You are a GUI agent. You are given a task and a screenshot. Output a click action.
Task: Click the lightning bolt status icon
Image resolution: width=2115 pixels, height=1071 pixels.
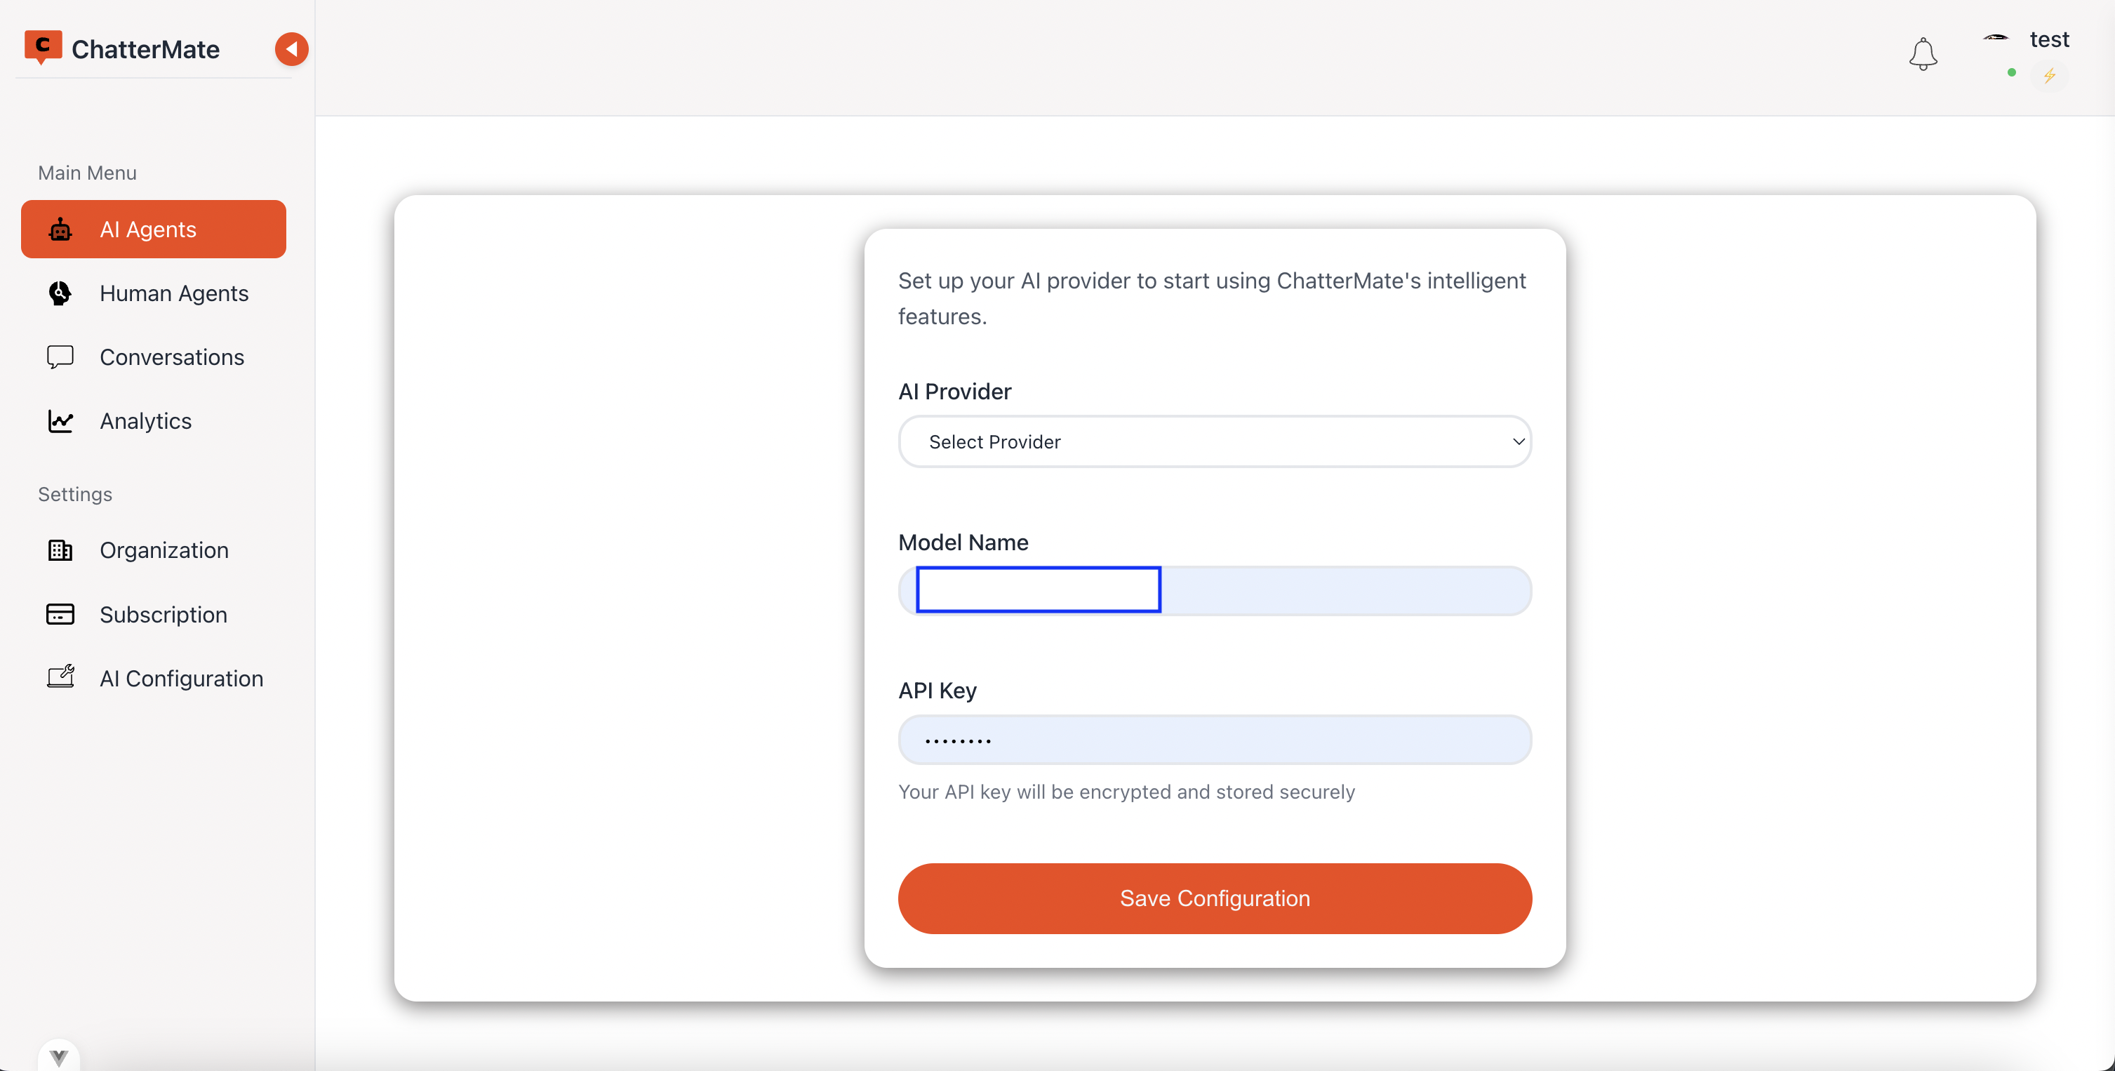point(2050,76)
